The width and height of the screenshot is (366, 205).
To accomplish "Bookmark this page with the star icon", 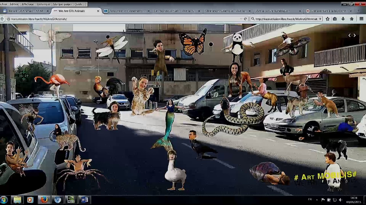I will pyautogui.click(x=327, y=19).
